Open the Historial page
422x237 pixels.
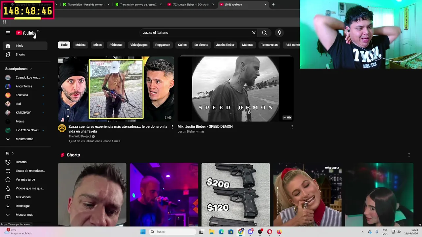click(x=25, y=162)
